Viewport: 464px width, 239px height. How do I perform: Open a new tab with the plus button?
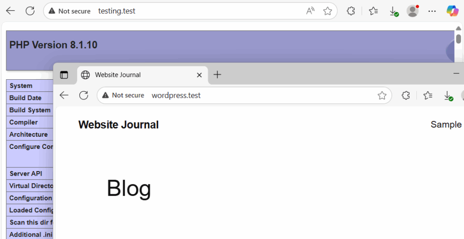tap(217, 75)
